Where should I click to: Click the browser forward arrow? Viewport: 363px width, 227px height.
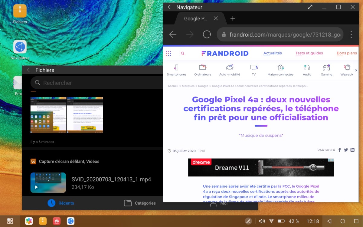point(190,35)
